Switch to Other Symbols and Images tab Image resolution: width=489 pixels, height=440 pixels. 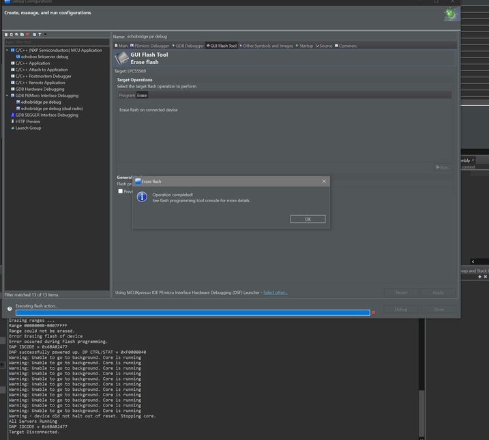coord(267,46)
